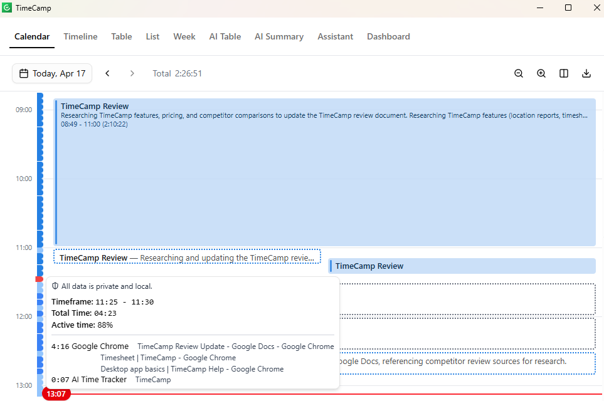Select the small TimeCamp Review entry after 11:00

pyautogui.click(x=462, y=266)
